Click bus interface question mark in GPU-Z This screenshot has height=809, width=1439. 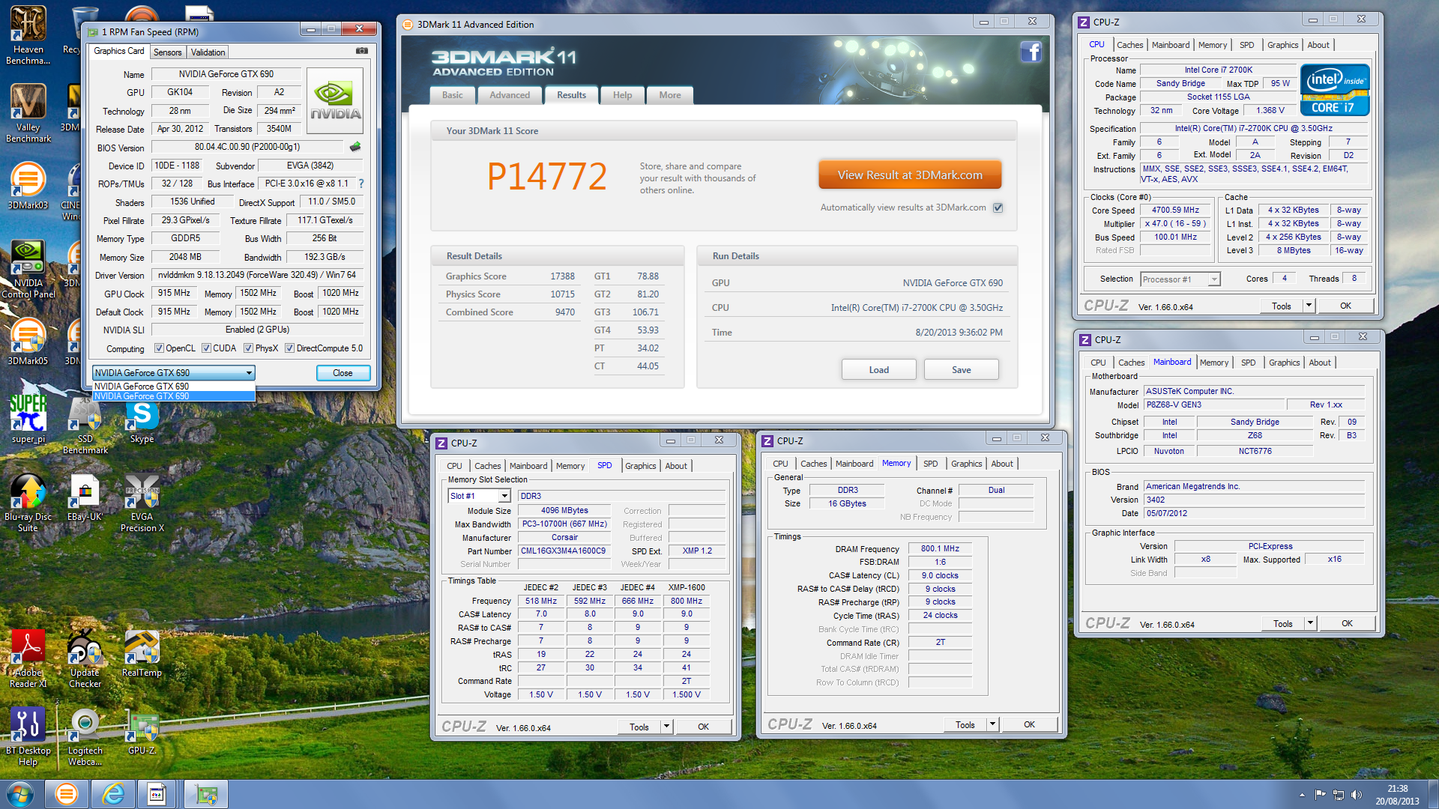pyautogui.click(x=361, y=184)
